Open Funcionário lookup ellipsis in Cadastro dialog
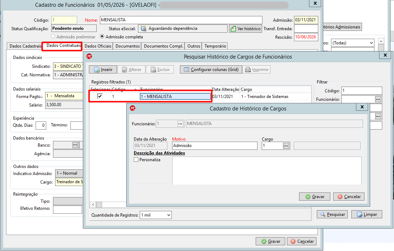 click(180, 124)
